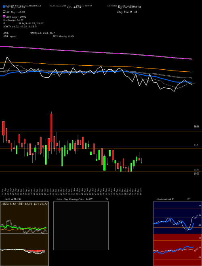Select the '50 Day - 45.93' legend text
The image size is (202, 266).
pos(15,12)
